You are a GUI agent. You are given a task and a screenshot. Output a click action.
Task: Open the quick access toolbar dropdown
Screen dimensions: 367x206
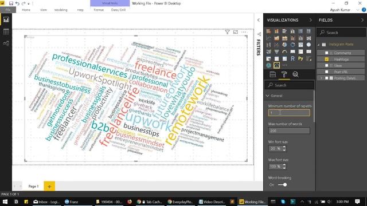29,3
